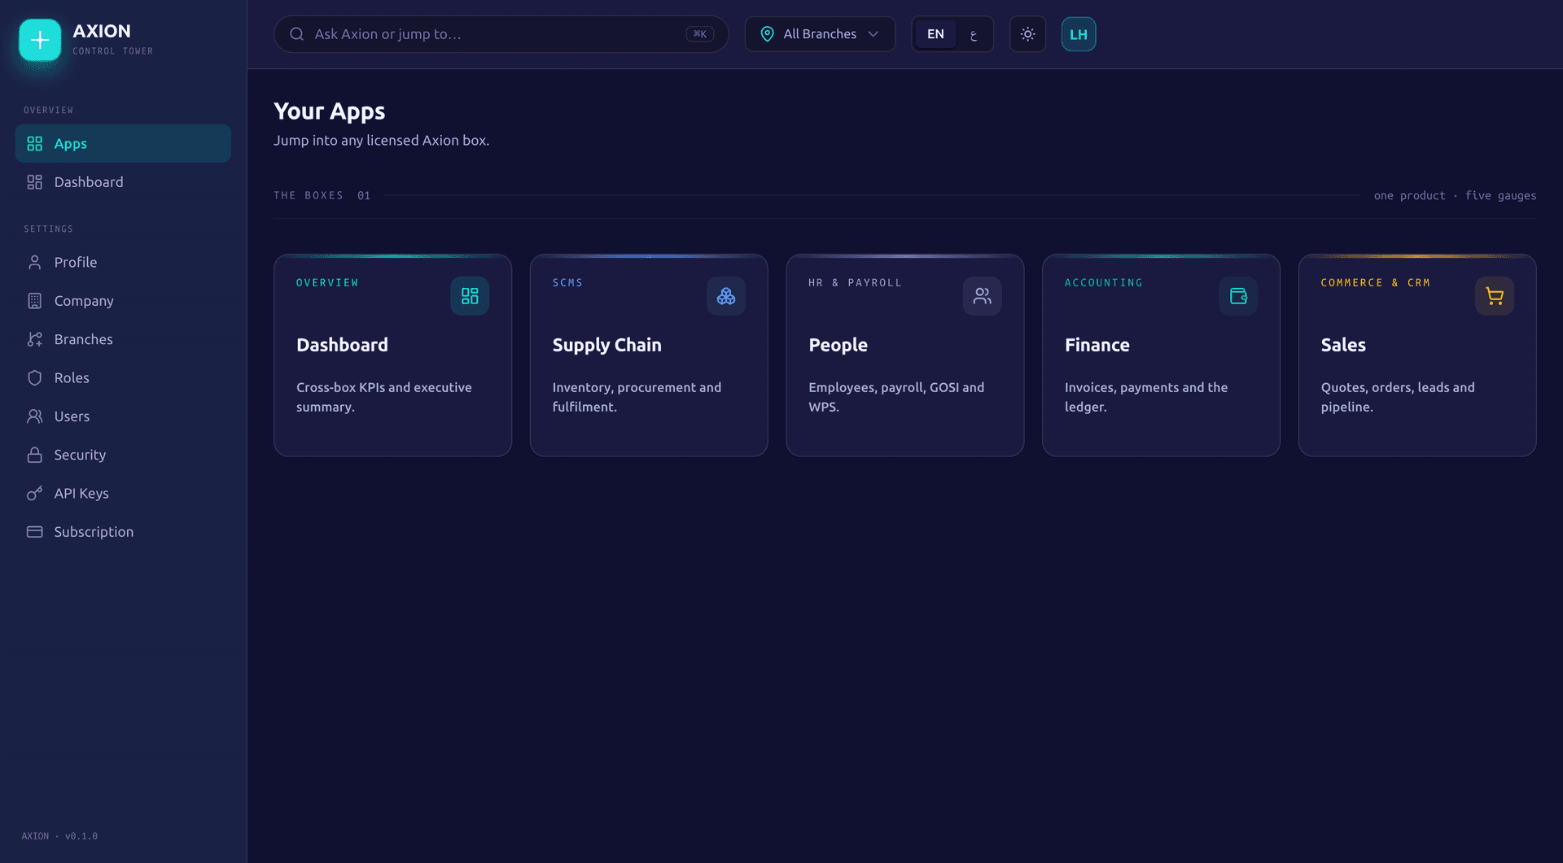Screen dimensions: 1563x863
Task: Click the Supply Chain boxes icon
Action: pyautogui.click(x=726, y=296)
